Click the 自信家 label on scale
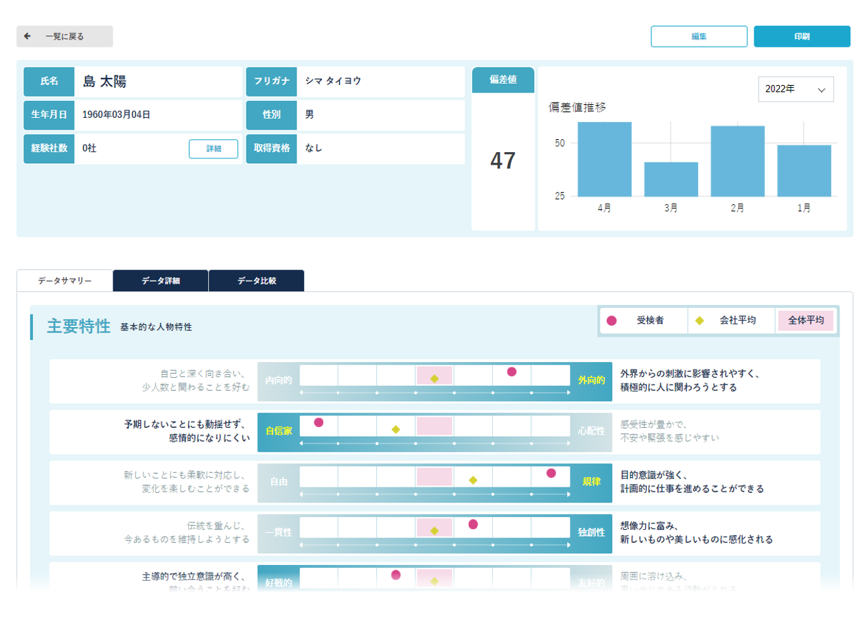Image resolution: width=867 pixels, height=628 pixels. pos(279,431)
